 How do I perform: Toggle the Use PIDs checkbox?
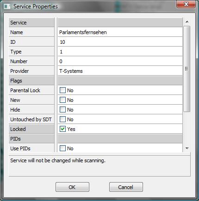click(62, 148)
